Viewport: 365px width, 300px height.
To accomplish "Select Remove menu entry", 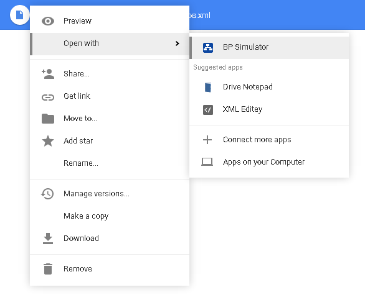I will pyautogui.click(x=110, y=269).
